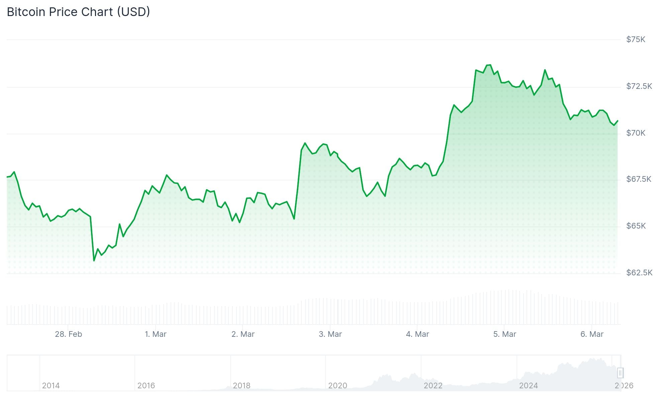Click the 3. Mar date label
This screenshot has width=660, height=401.
pyautogui.click(x=330, y=334)
